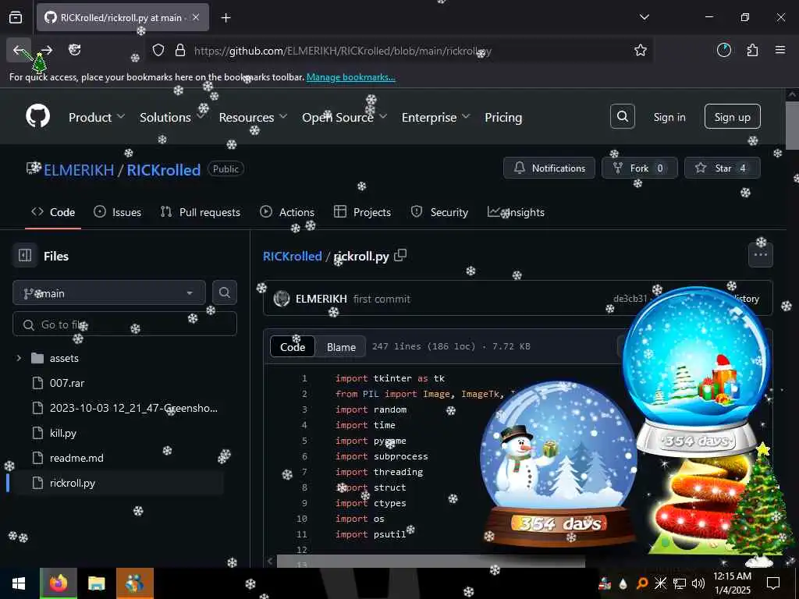The width and height of the screenshot is (799, 599).
Task: Switch to the Insights tab
Action: point(516,212)
